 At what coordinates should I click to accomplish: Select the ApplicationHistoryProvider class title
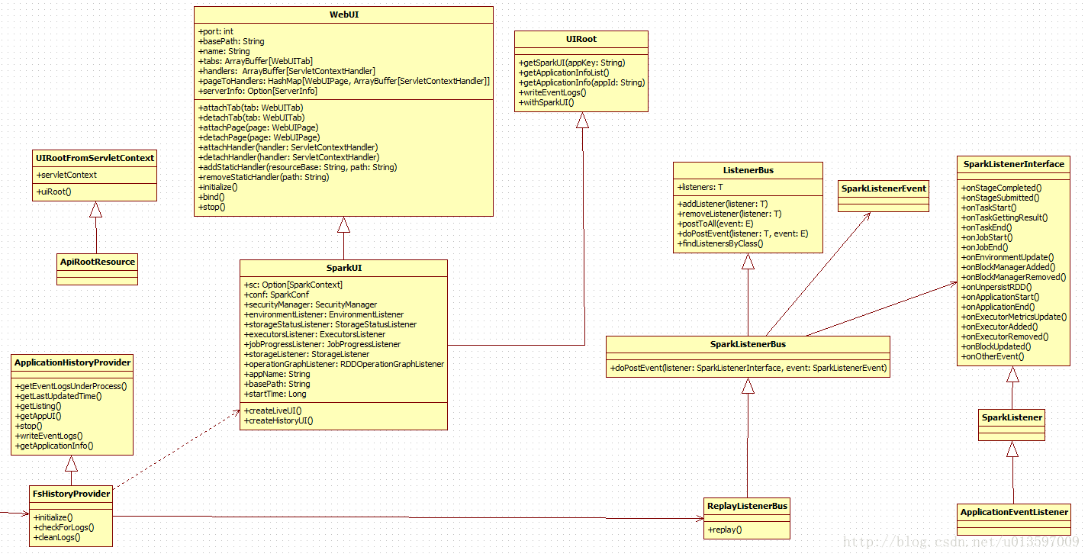click(72, 362)
